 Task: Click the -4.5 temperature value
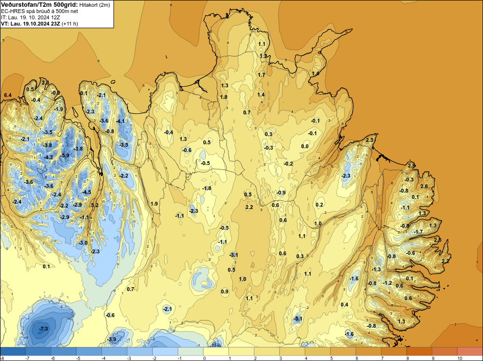86,192
